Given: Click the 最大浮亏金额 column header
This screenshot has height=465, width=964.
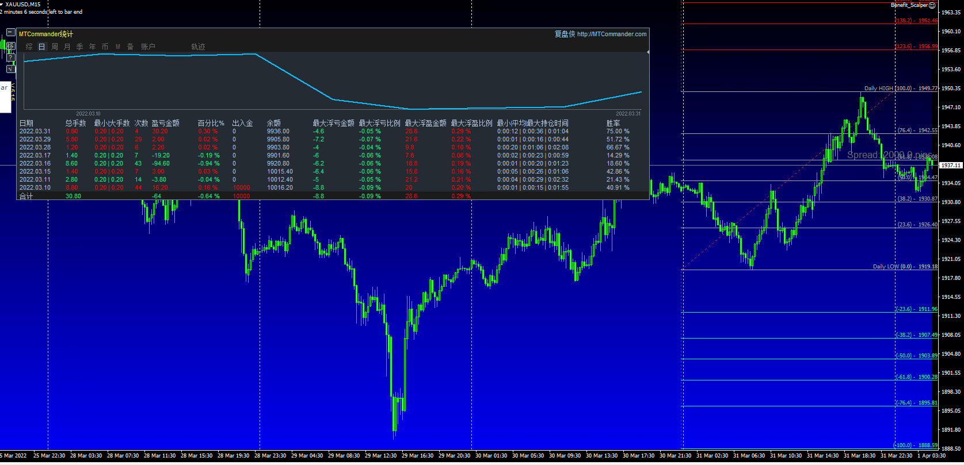Looking at the screenshot, I should pyautogui.click(x=334, y=123).
